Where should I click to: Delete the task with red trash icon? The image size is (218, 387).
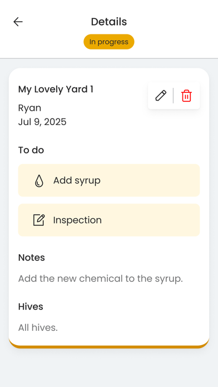186,96
